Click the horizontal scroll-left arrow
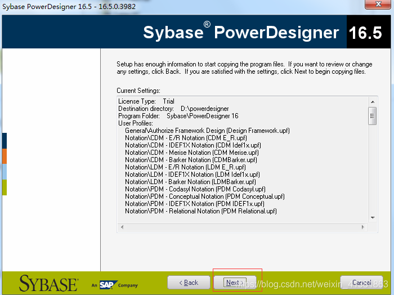The width and height of the screenshot is (394, 295). [122, 227]
